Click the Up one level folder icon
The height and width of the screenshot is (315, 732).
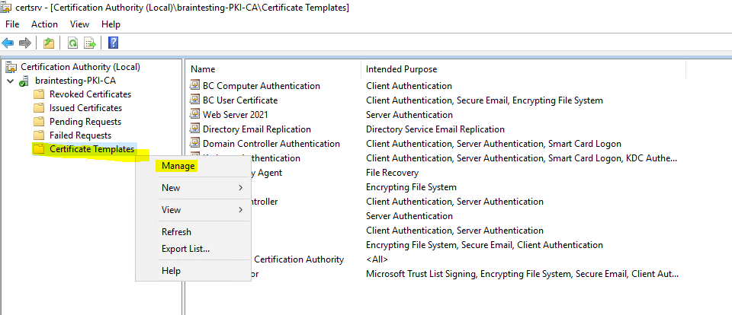49,43
